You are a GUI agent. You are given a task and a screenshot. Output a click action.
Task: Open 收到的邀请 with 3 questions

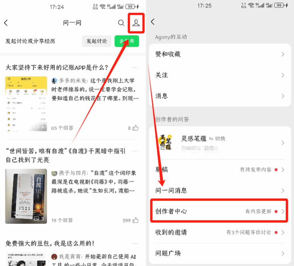220,232
